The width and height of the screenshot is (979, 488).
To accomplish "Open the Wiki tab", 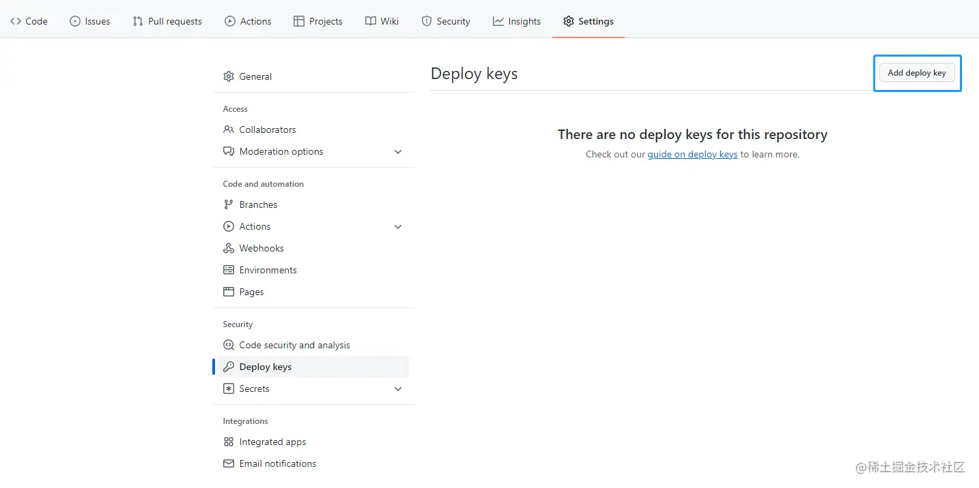I will (x=382, y=21).
